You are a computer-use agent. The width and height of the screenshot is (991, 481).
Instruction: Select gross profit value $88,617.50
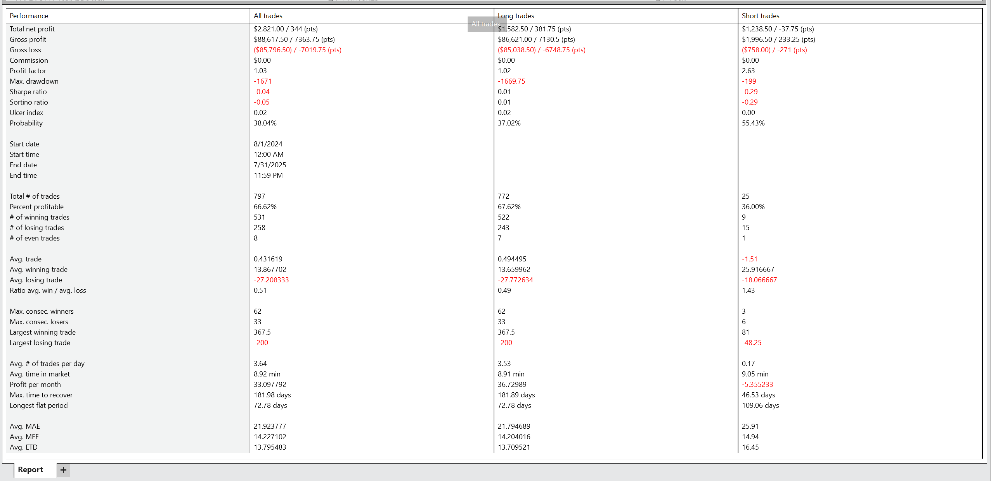click(295, 40)
